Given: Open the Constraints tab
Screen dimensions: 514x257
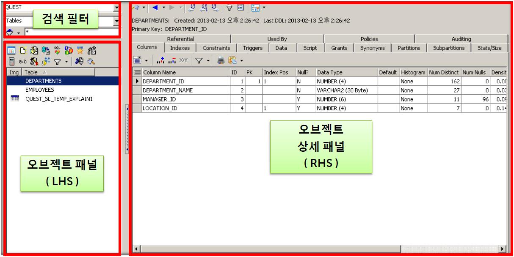Looking at the screenshot, I should (x=216, y=48).
